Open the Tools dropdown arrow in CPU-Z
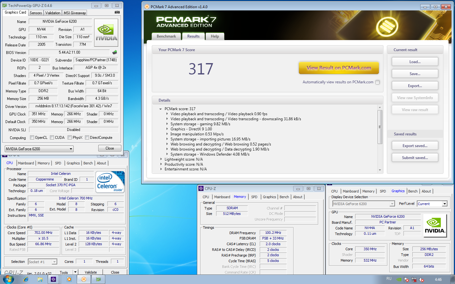The width and height of the screenshot is (455, 284). click(75, 272)
